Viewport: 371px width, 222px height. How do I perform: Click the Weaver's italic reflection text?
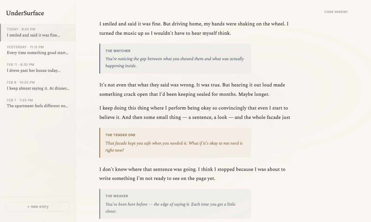point(170,208)
